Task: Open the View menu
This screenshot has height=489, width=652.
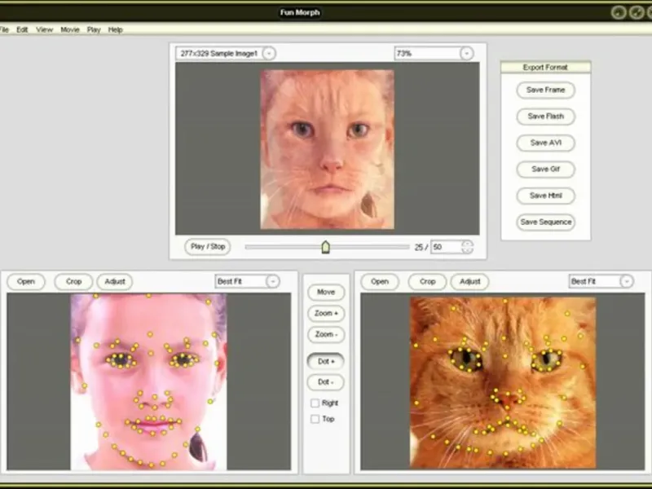Action: point(44,29)
